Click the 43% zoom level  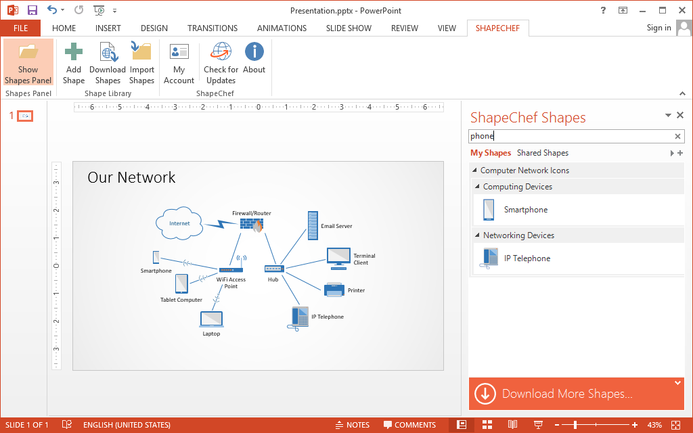tap(654, 425)
